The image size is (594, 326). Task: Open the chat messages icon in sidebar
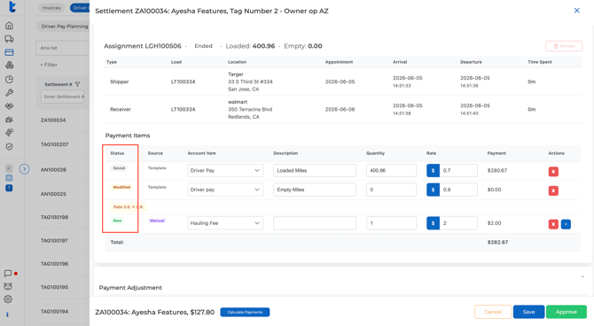[x=8, y=274]
